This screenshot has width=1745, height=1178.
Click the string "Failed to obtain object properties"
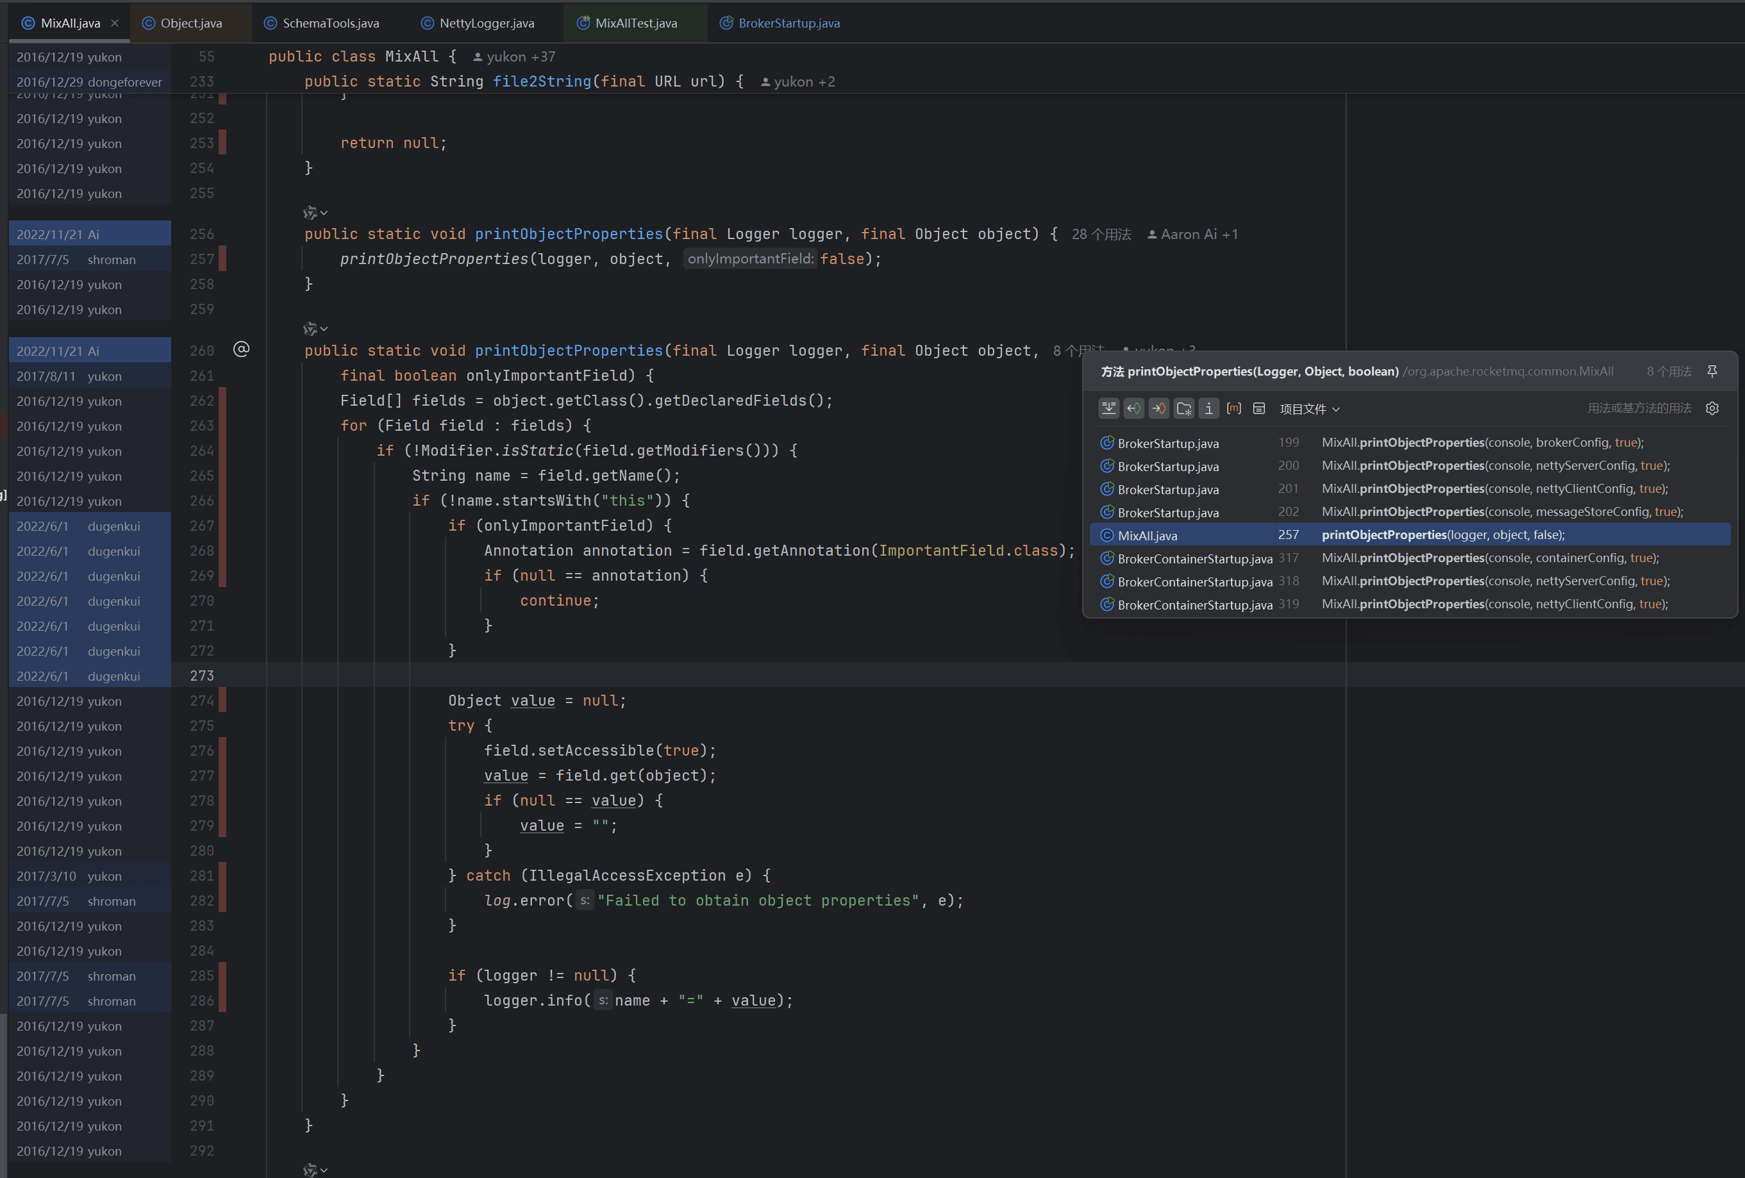[758, 901]
